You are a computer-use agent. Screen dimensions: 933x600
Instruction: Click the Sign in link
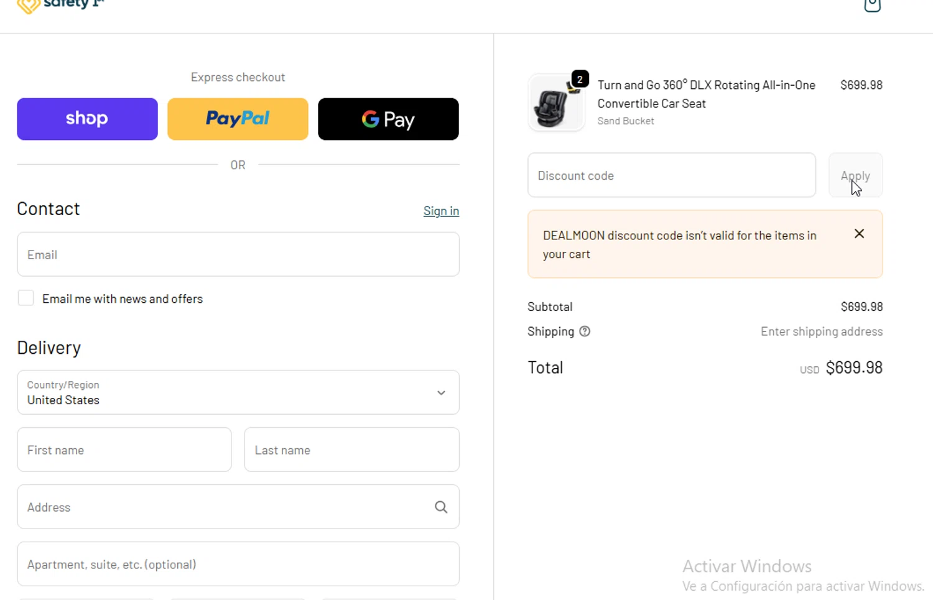[x=441, y=211]
